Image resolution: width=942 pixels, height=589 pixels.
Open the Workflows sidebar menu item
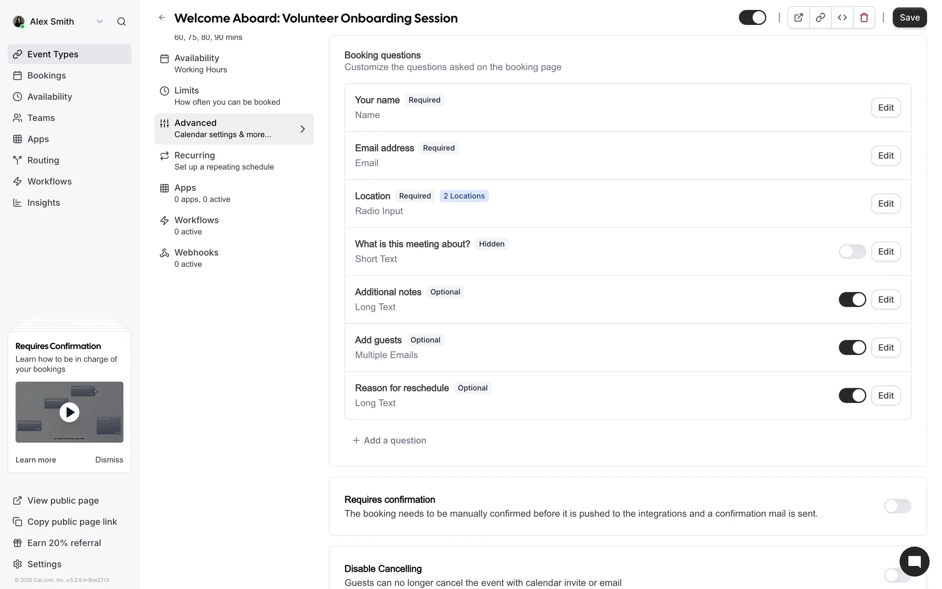pyautogui.click(x=50, y=182)
